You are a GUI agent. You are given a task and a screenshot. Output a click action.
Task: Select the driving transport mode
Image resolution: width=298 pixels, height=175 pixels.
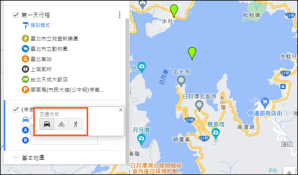(47, 124)
